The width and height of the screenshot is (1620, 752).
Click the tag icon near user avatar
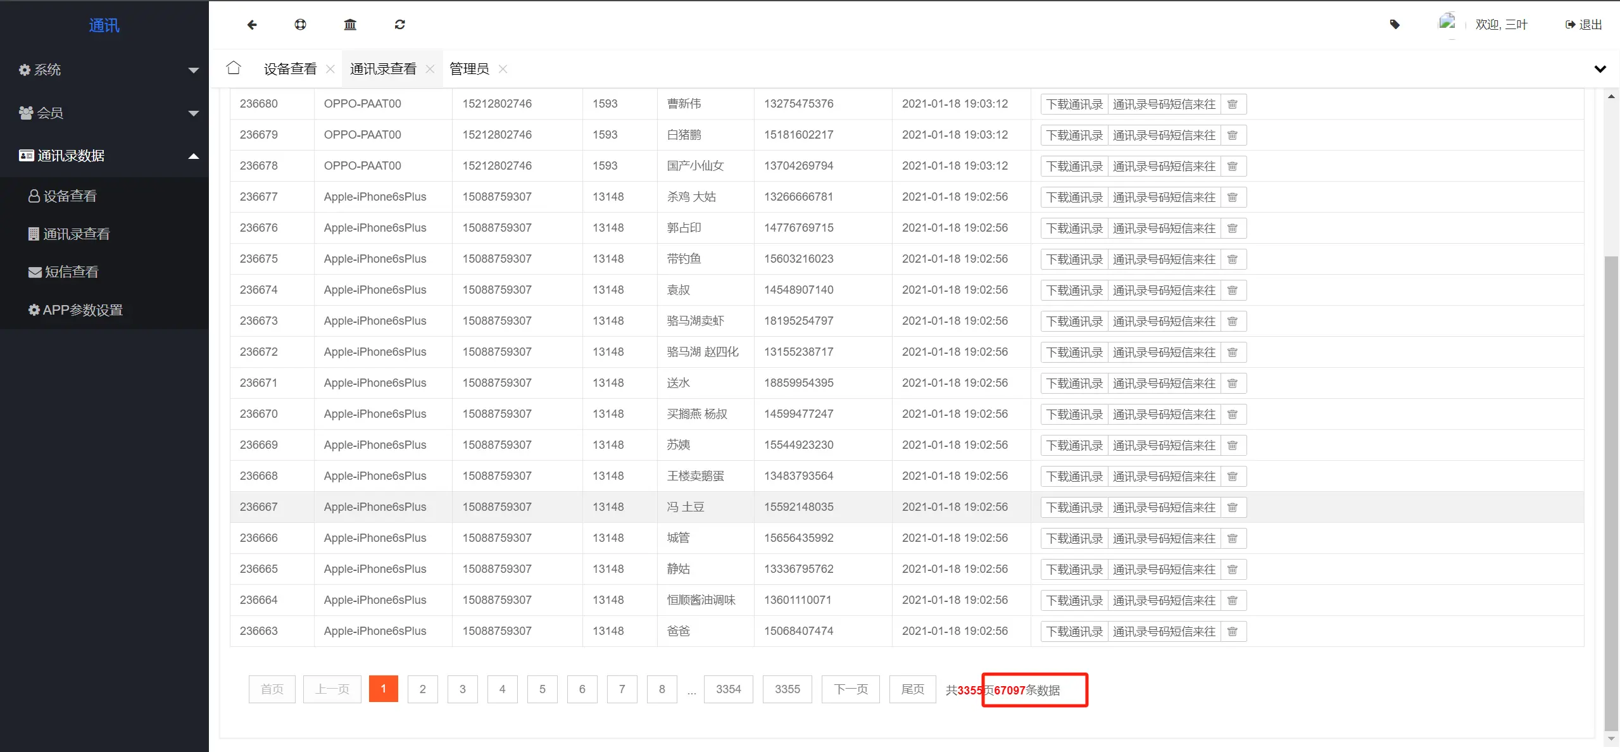(x=1395, y=25)
